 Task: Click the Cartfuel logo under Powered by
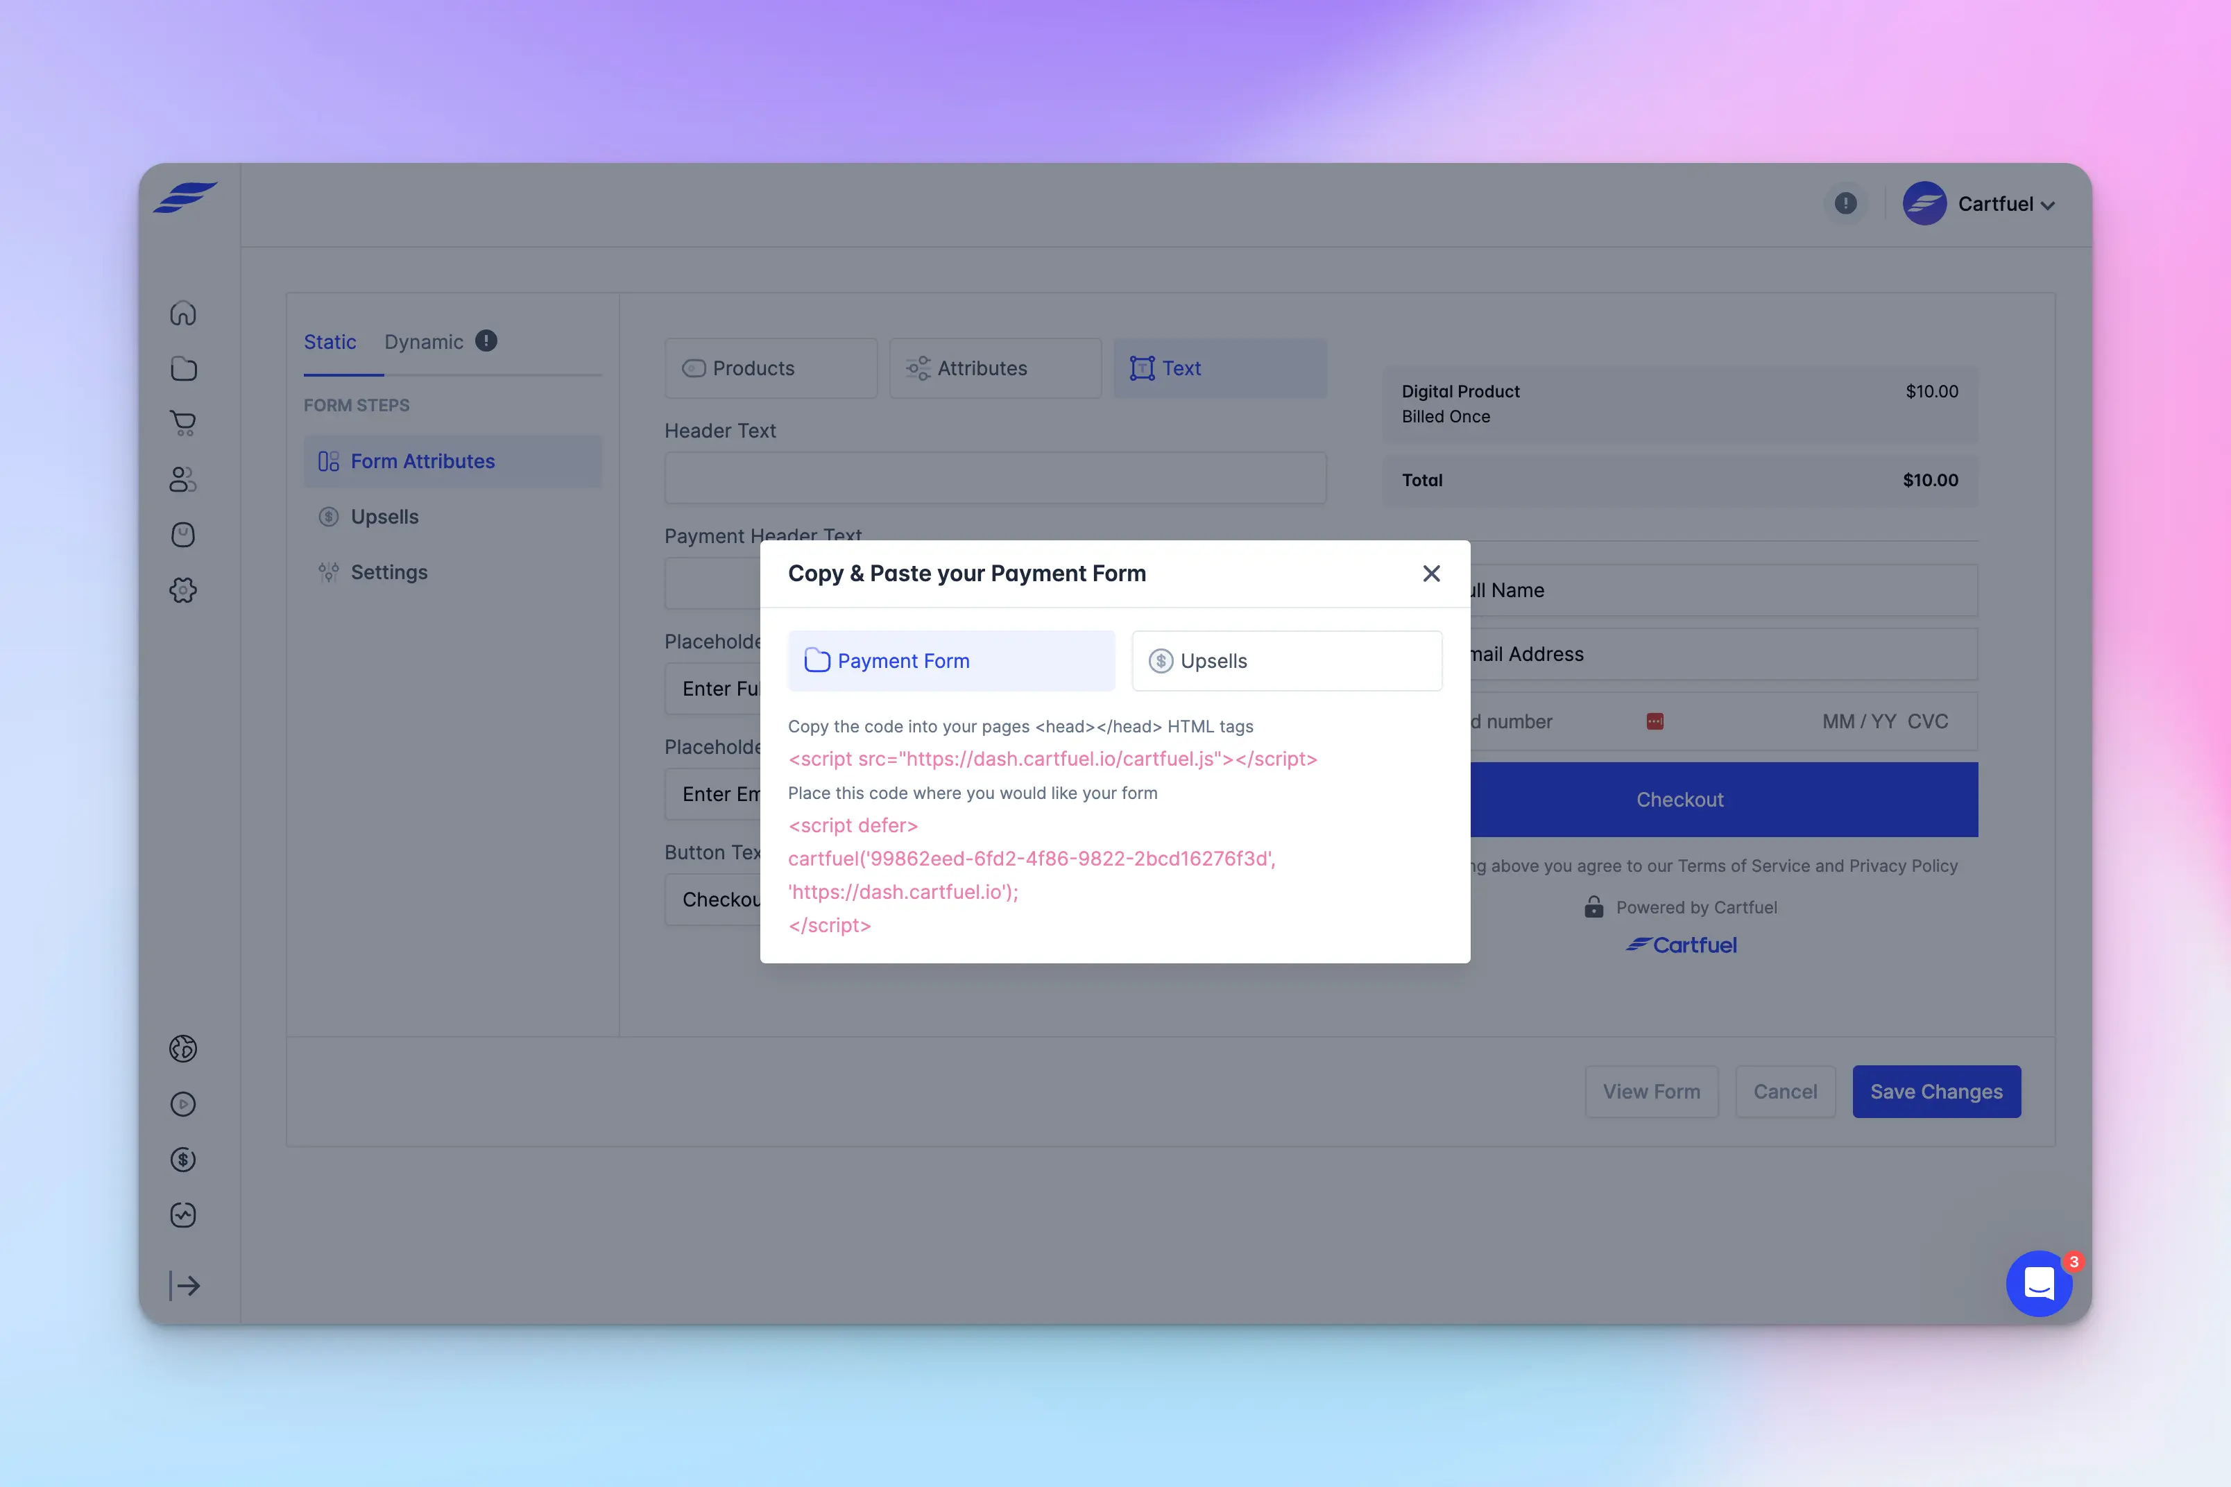(x=1682, y=945)
